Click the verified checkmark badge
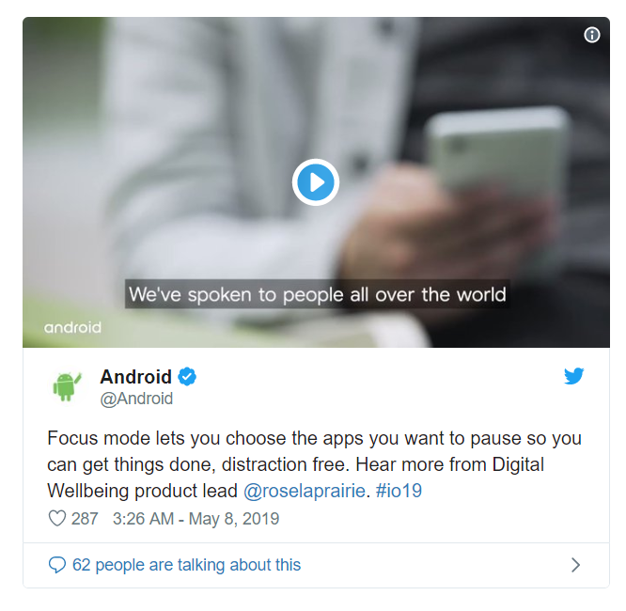This screenshot has width=626, height=611. 187,377
